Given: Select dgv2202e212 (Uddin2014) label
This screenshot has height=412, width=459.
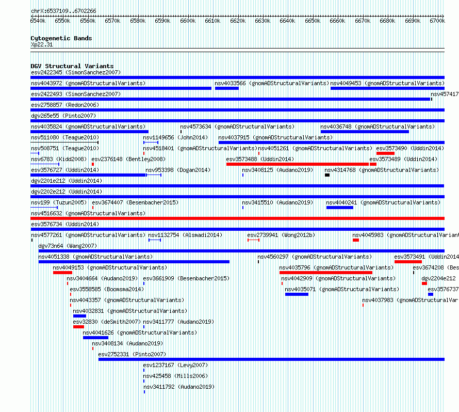Looking at the screenshot, I should pyautogui.click(x=67, y=192).
